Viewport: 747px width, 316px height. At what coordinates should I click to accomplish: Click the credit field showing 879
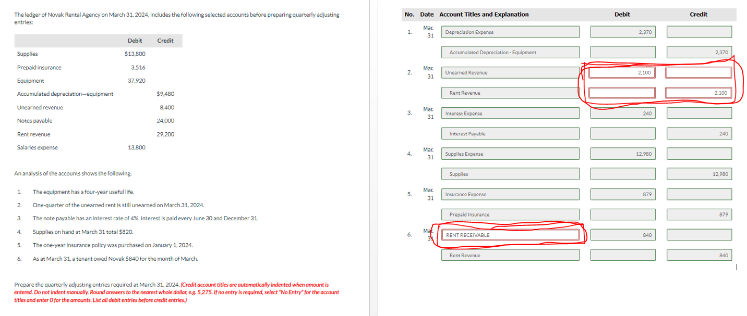coord(699,214)
